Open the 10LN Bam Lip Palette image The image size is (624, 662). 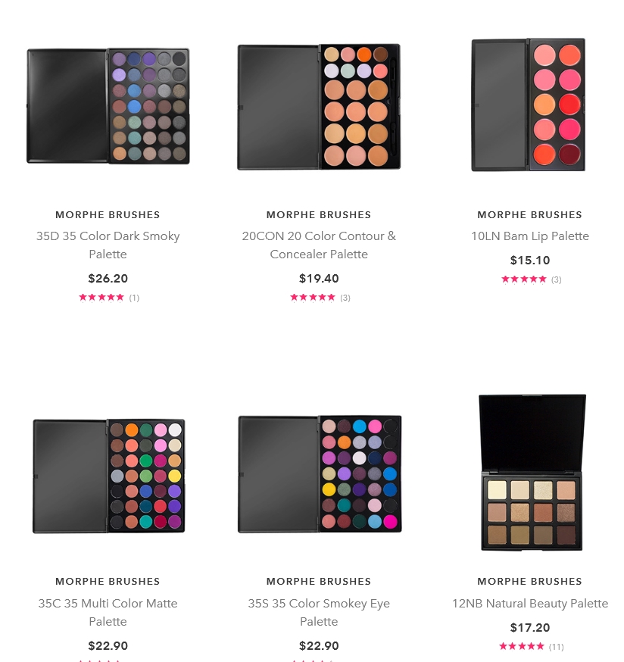[529, 105]
